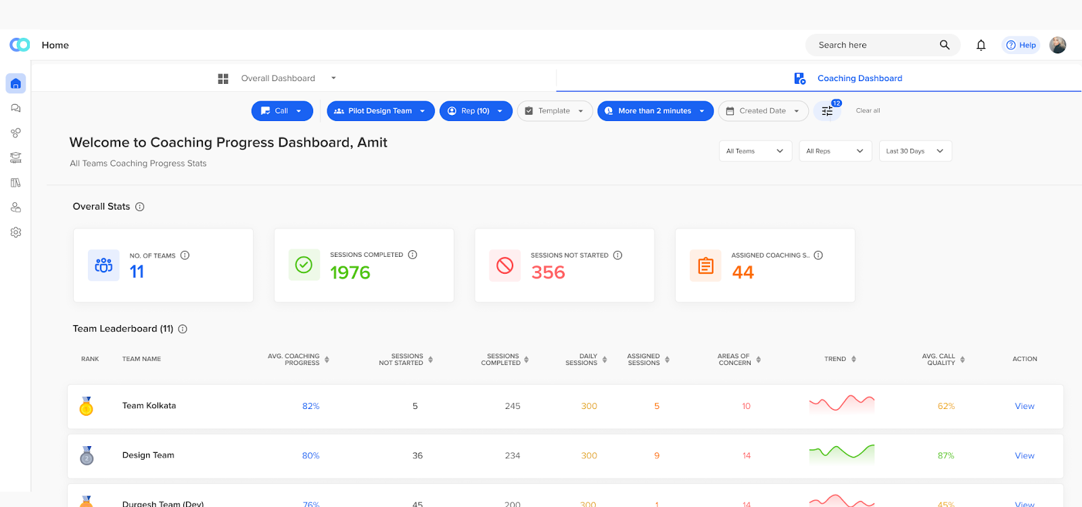Open the Created Date filter dropdown
The width and height of the screenshot is (1082, 507).
[763, 111]
